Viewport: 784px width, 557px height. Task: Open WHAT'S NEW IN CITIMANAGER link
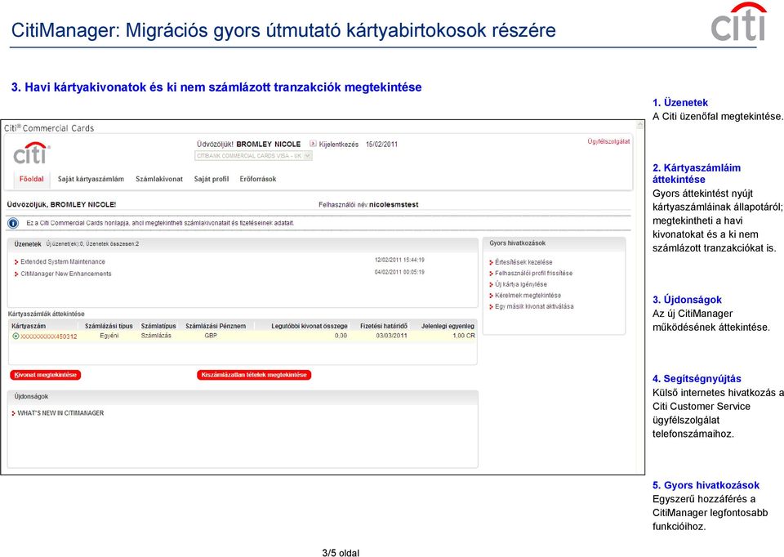pyautogui.click(x=60, y=413)
